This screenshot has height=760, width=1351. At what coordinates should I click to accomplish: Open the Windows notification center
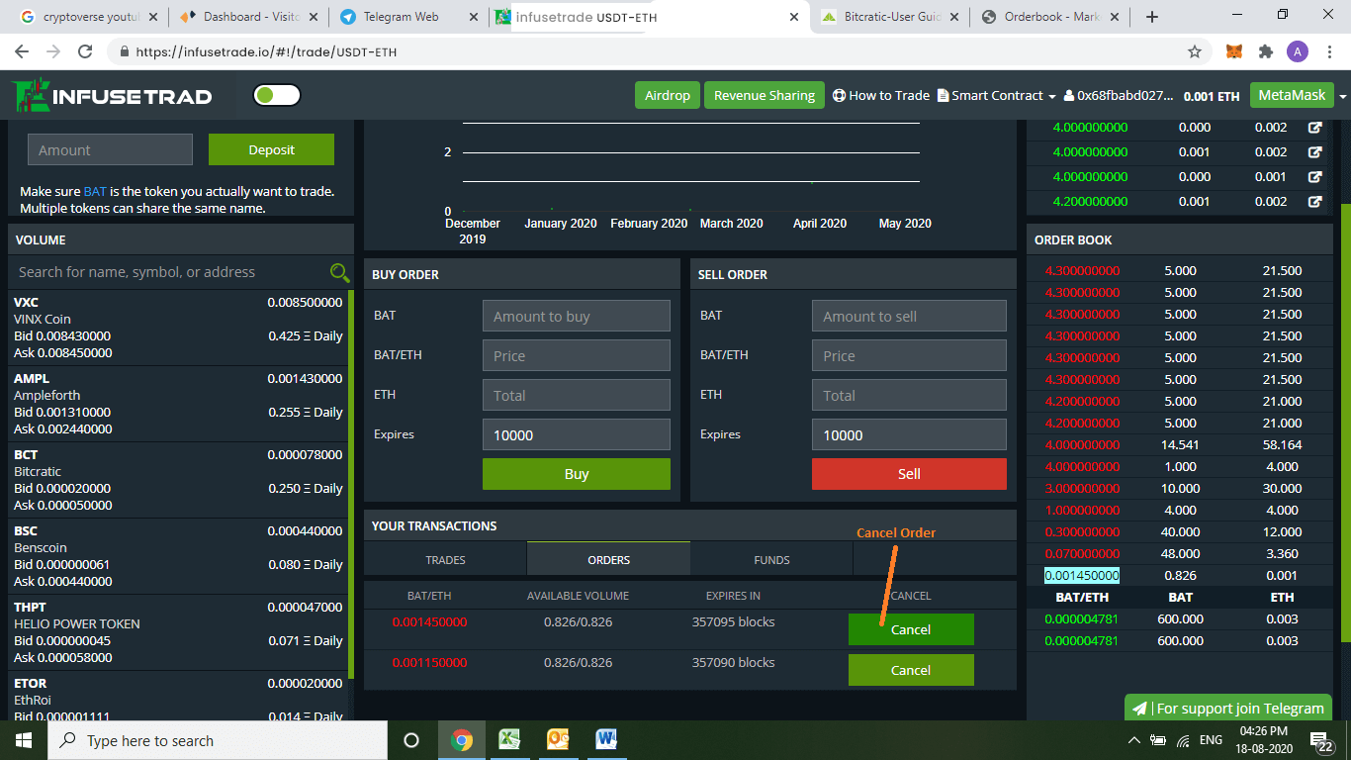click(x=1320, y=740)
